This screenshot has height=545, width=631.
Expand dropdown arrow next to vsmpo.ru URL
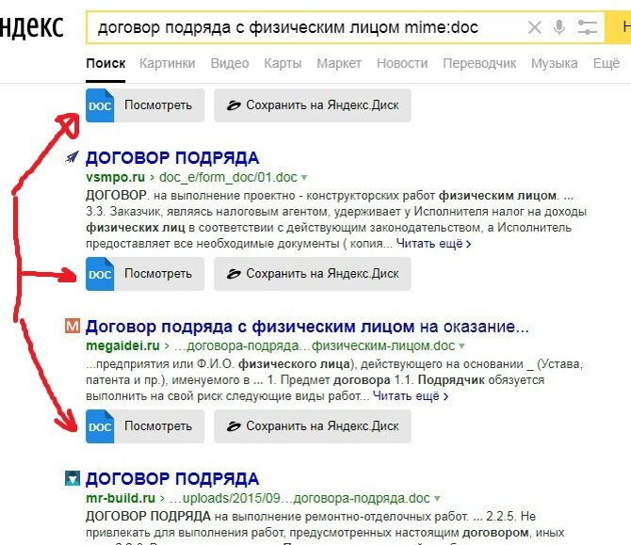304,177
